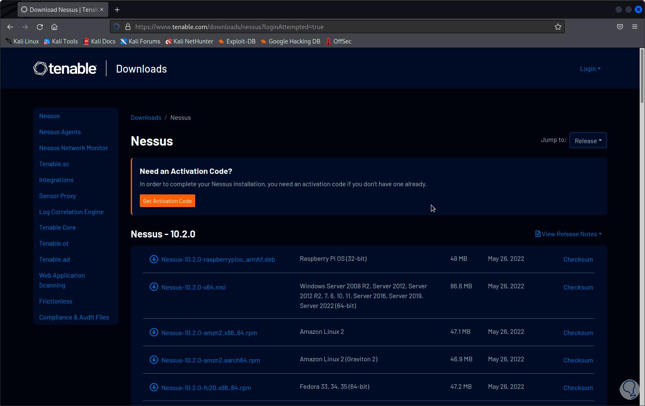Download Nessus-10.2.0-raspberrypios_armhf.deb link

click(218, 260)
